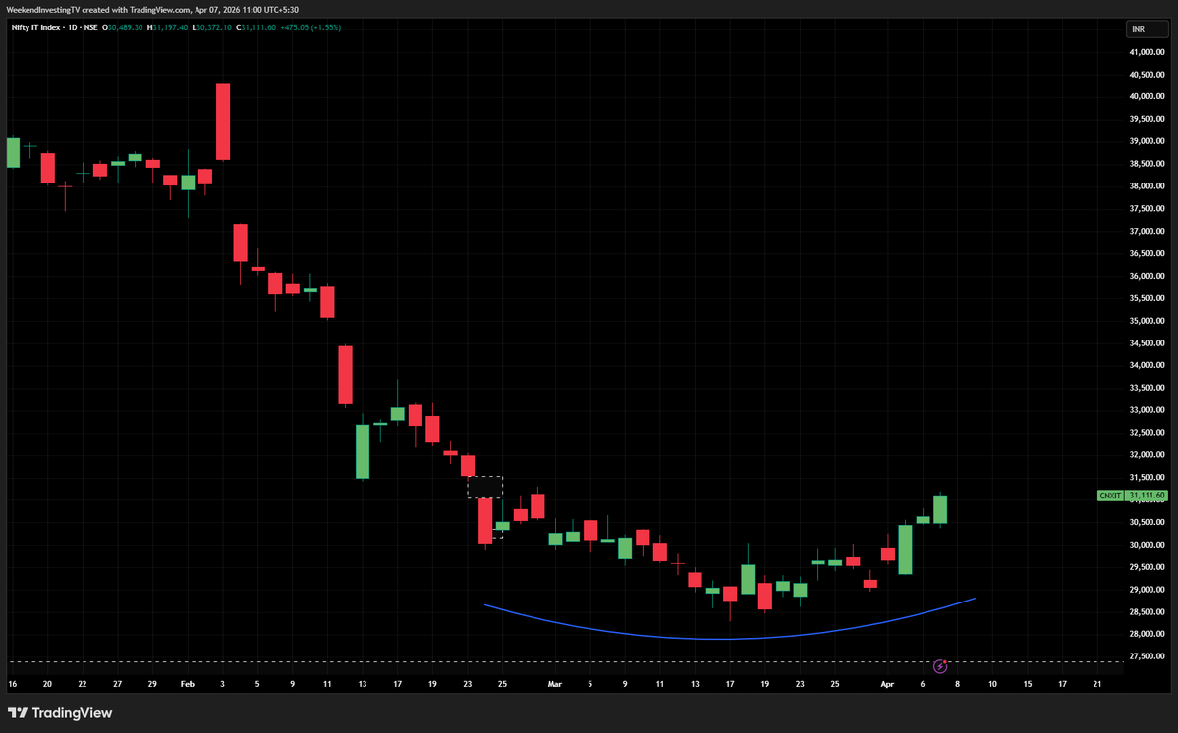Click the low value L30,372.10
Viewport: 1178px width, 733px height.
[212, 27]
